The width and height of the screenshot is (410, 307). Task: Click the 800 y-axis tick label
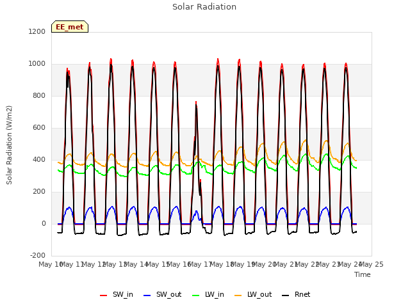tap(39, 95)
